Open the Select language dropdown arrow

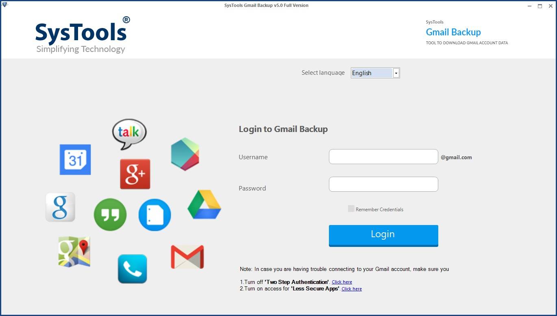pos(396,73)
